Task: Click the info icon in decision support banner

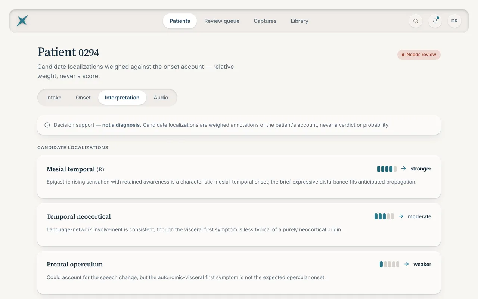Action: 47,125
